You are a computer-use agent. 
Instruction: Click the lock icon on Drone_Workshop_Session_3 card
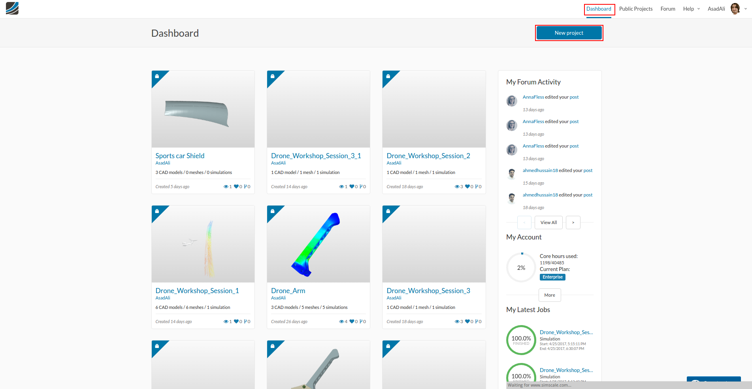(x=388, y=211)
